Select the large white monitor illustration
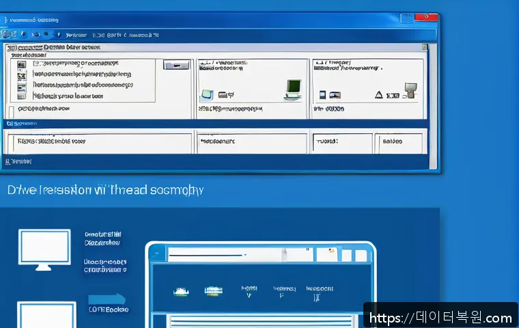This screenshot has height=328, width=519. pos(44,249)
